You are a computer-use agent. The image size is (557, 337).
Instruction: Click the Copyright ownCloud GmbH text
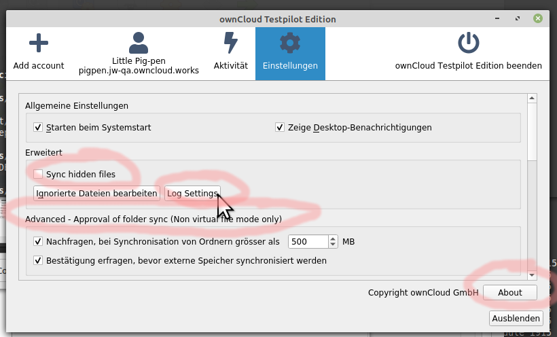click(x=423, y=293)
